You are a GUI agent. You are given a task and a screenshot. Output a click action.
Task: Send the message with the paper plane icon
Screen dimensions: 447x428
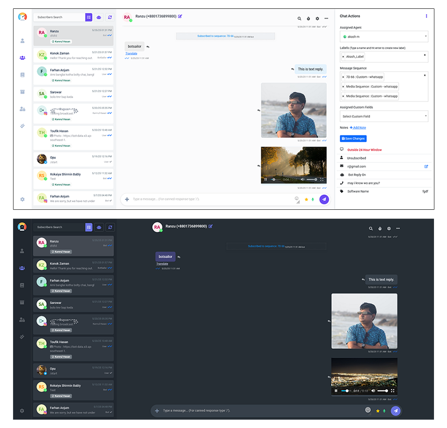[324, 199]
